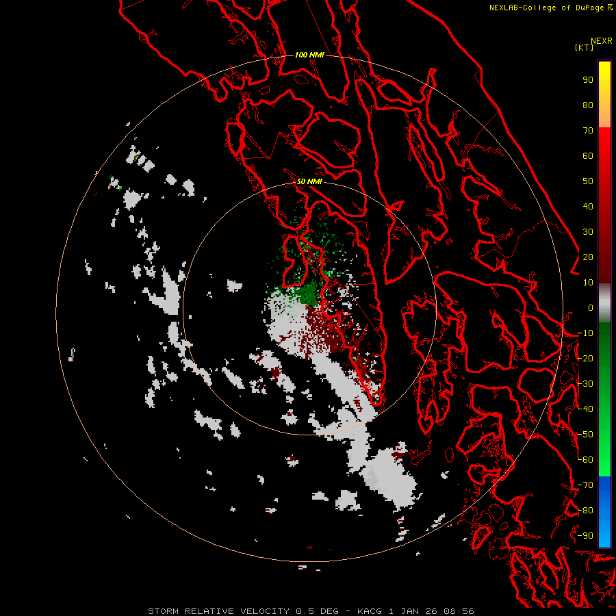This screenshot has width=616, height=616.
Task: Click the -90 value on velocity scale
Action: pyautogui.click(x=585, y=536)
